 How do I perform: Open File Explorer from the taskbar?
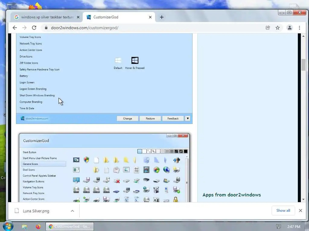(x=24, y=227)
